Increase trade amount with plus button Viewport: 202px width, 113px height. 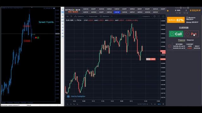(x=180, y=13)
